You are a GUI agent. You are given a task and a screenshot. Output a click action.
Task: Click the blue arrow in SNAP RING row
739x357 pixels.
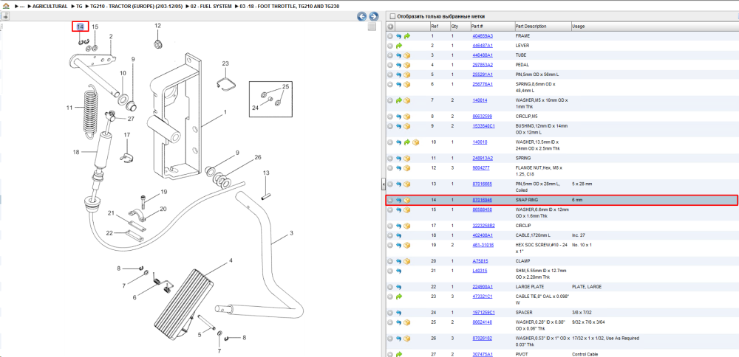[399, 201]
